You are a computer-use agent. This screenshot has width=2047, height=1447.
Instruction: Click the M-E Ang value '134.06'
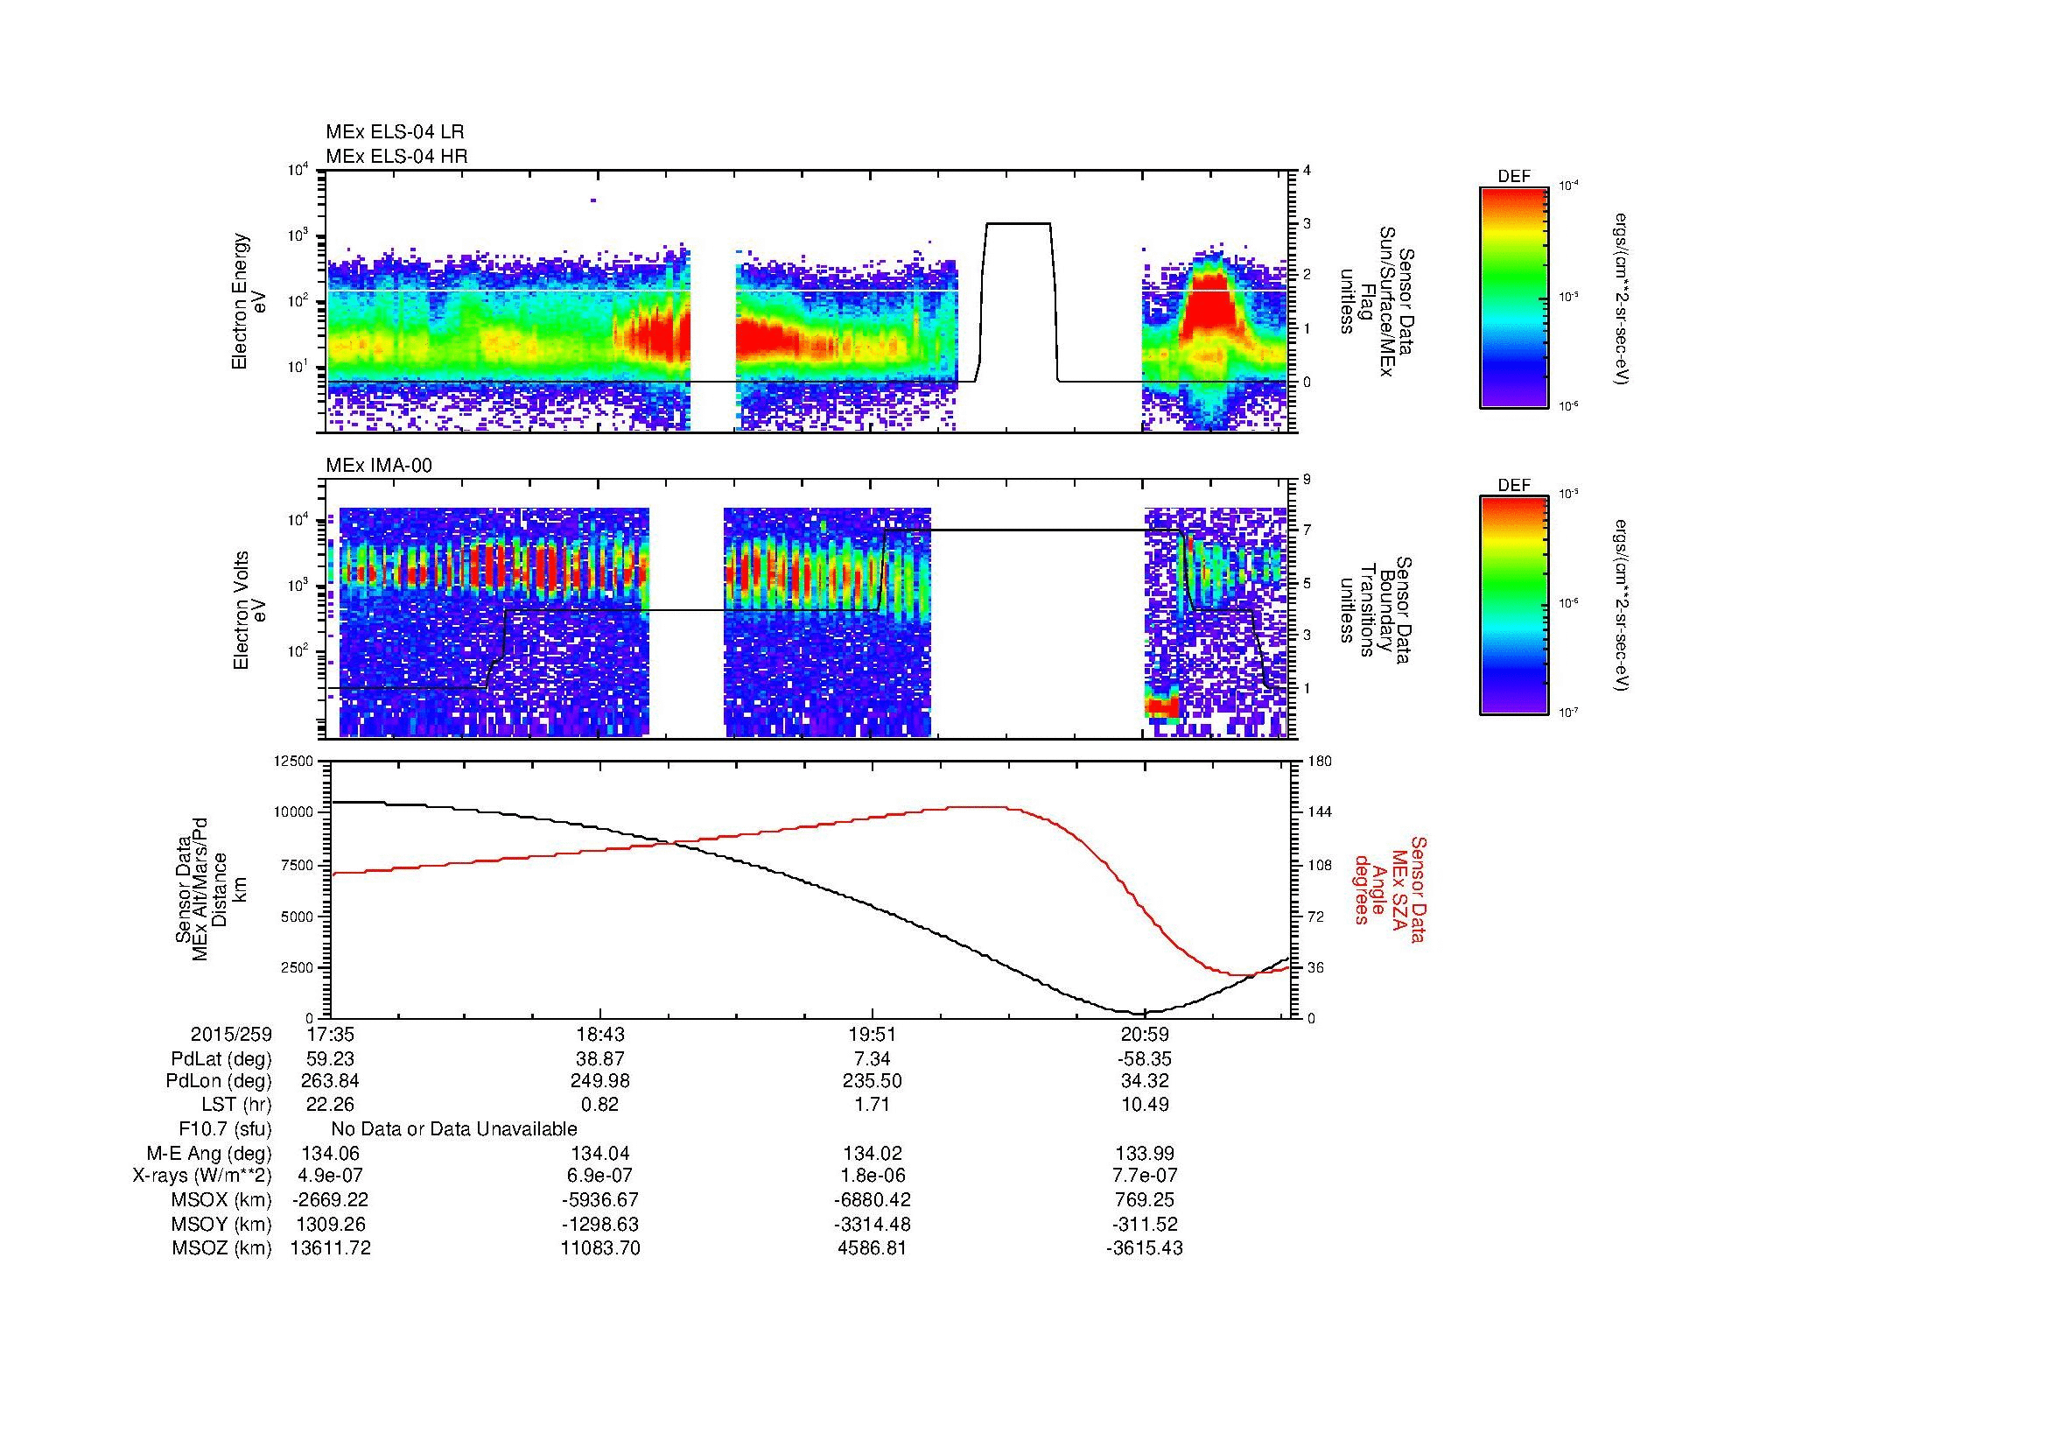[x=331, y=1154]
